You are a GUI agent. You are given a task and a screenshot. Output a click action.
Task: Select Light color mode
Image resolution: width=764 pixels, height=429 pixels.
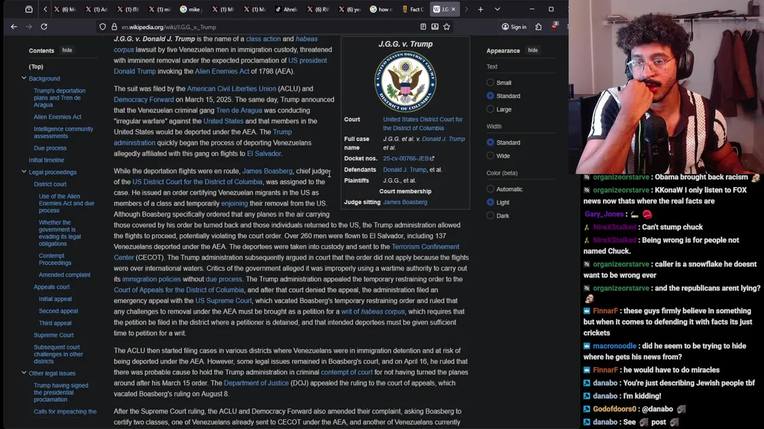pos(490,203)
